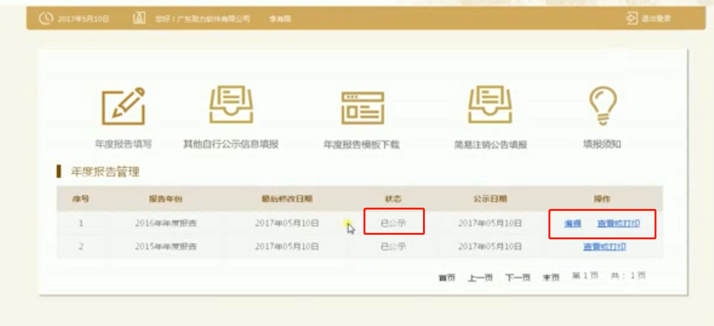
Task: Open the 其他自行公示信息填报 text label
Action: pyautogui.click(x=231, y=144)
